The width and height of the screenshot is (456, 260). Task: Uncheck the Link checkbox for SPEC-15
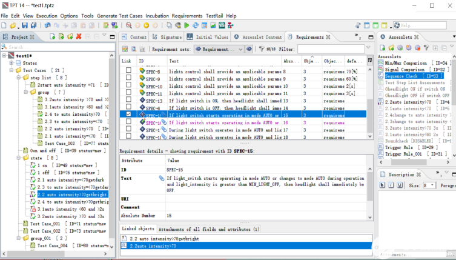pos(128,114)
